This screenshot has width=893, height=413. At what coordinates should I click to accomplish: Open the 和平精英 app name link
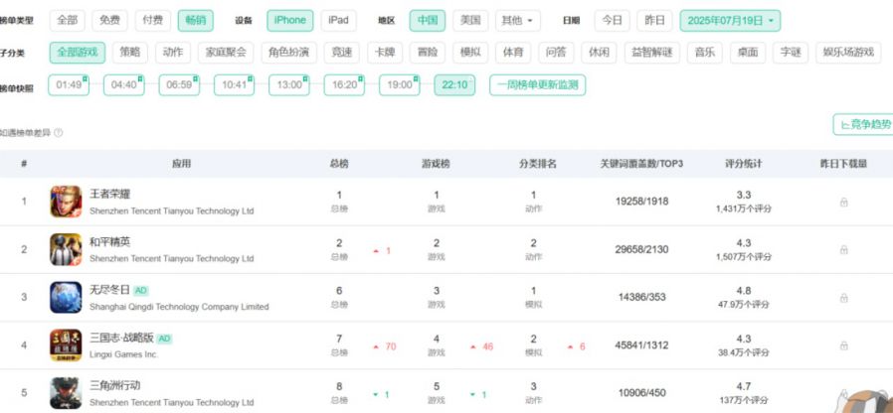point(110,242)
